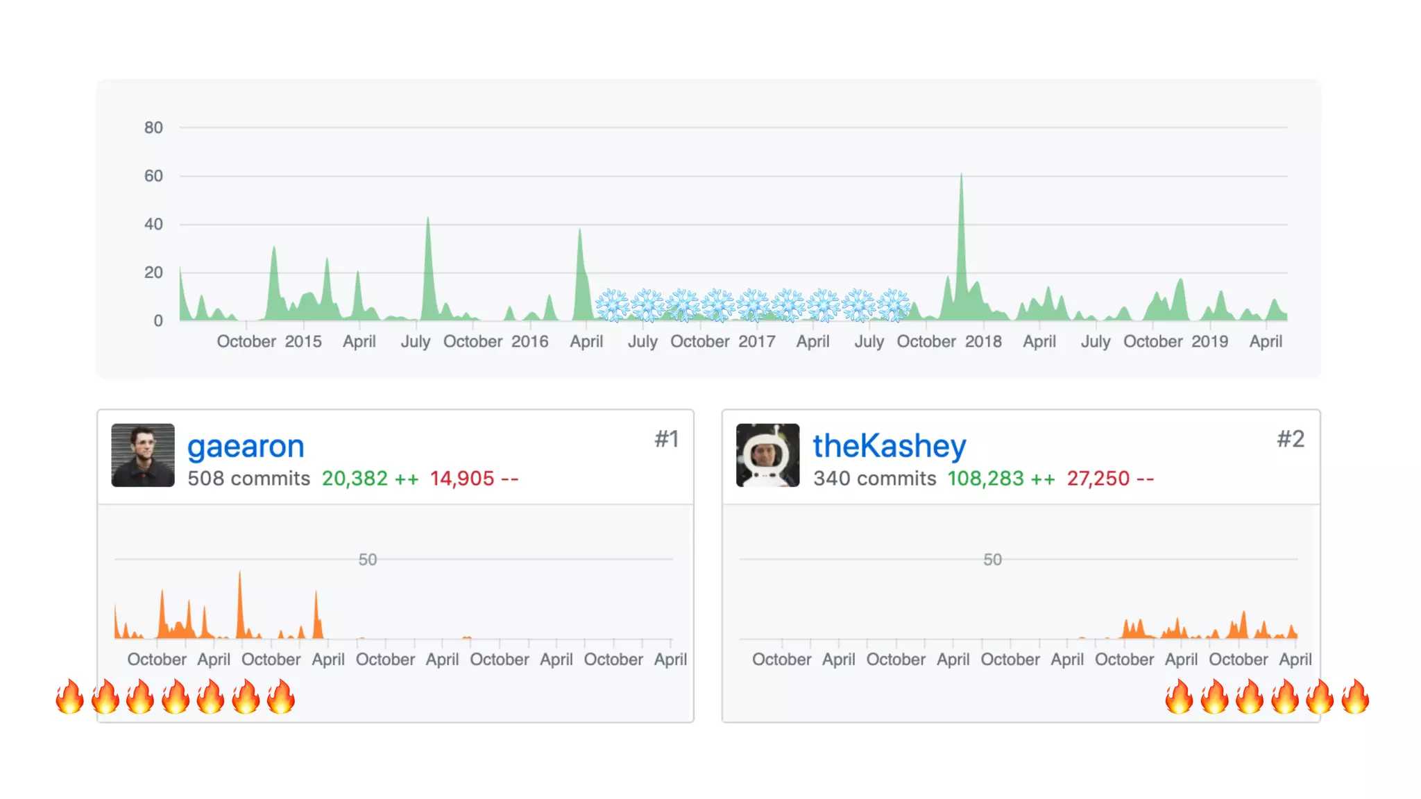
Task: Click the 2017 label on main chart axis
Action: 756,341
